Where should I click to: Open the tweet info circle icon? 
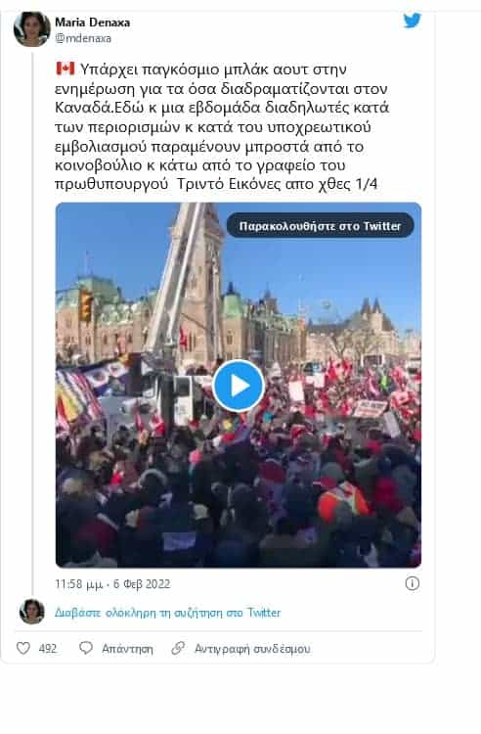point(413,583)
